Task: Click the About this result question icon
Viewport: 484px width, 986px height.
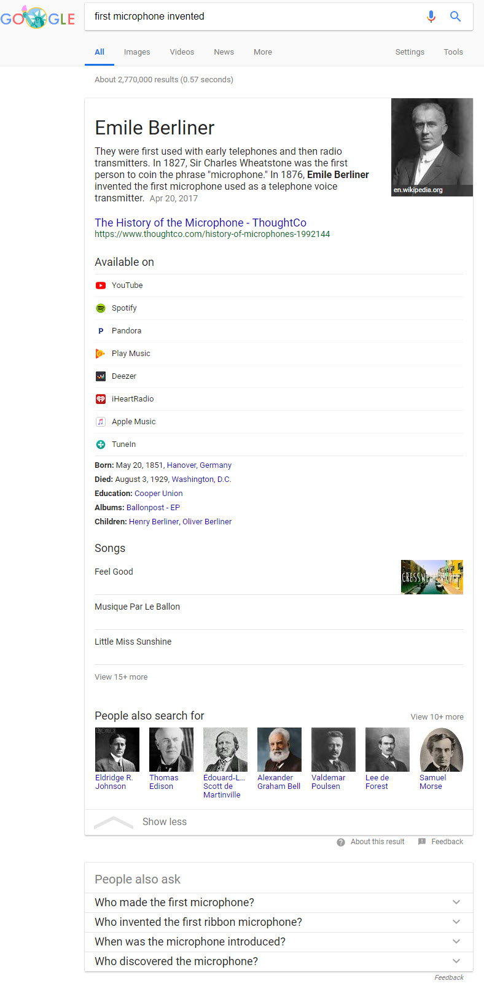Action: 341,842
